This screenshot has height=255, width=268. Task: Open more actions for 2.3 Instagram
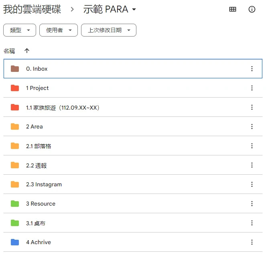coord(252,184)
